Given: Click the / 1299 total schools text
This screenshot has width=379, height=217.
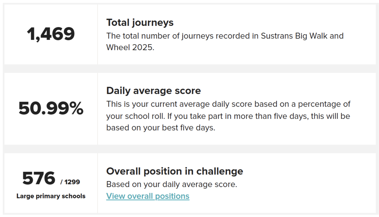Looking at the screenshot, I should click(x=70, y=182).
